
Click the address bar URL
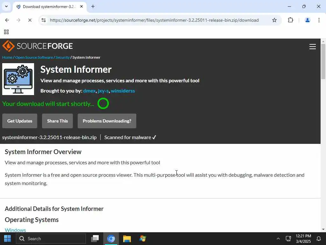[x=154, y=20]
